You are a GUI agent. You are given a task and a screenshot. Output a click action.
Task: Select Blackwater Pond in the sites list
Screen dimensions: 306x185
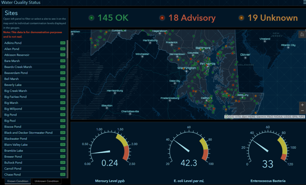16,139
